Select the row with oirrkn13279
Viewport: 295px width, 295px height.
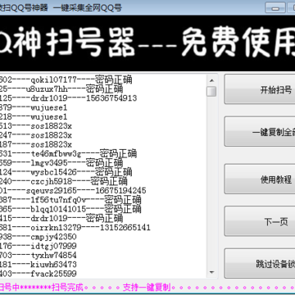tap(75, 227)
